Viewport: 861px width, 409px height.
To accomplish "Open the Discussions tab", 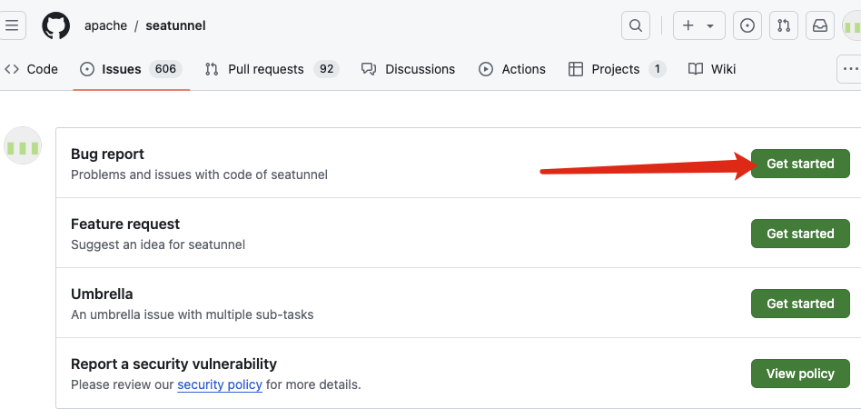I will click(409, 69).
